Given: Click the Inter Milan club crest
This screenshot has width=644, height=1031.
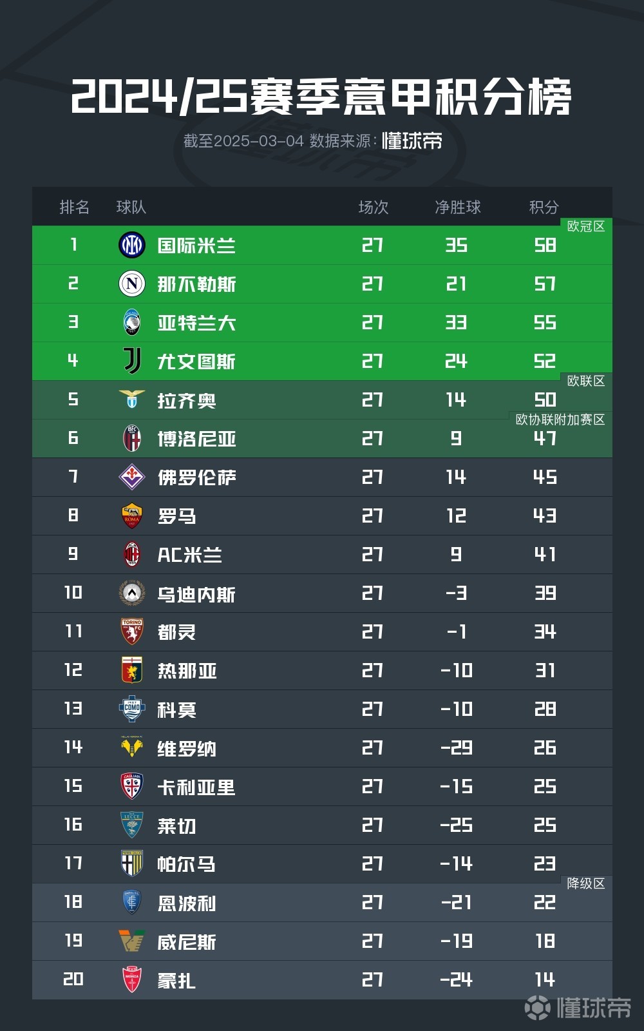Looking at the screenshot, I should click(x=132, y=245).
